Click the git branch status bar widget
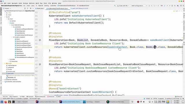This screenshot has height=104, width=185. (x=172, y=99)
